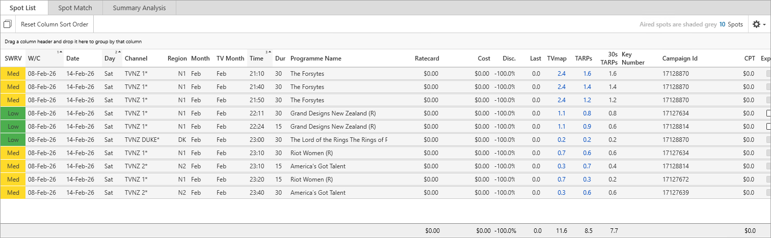Select the Riot Women (R) 23:20 row
Screen dimensions: 771x238
tap(311, 180)
